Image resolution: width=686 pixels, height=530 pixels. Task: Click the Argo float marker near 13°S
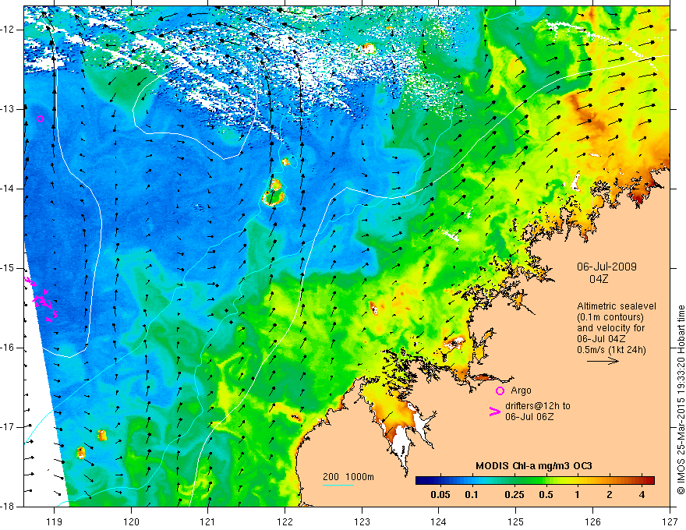41,118
